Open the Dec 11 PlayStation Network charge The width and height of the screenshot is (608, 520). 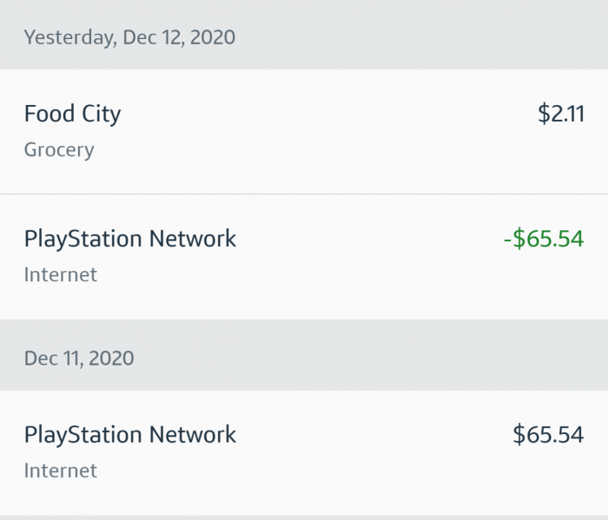click(x=304, y=451)
